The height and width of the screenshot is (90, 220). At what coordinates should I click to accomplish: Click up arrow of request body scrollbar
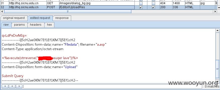click(217, 30)
